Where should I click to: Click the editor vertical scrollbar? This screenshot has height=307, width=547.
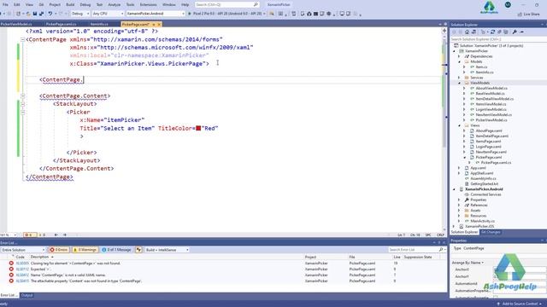click(444, 129)
